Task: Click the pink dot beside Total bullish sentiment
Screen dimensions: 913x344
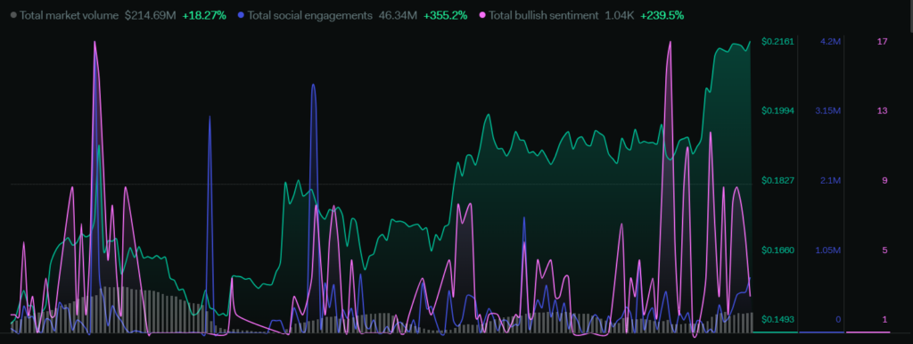Action: (x=482, y=15)
